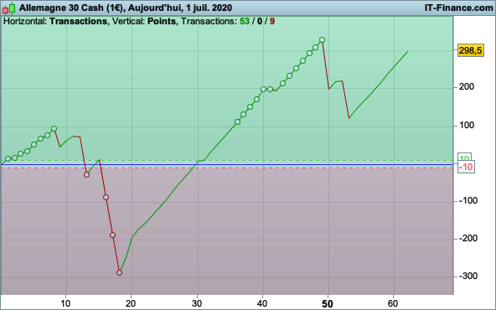The width and height of the screenshot is (496, 310).
Task: Click the green circle marker at transaction 8 peak
Action: click(x=54, y=129)
